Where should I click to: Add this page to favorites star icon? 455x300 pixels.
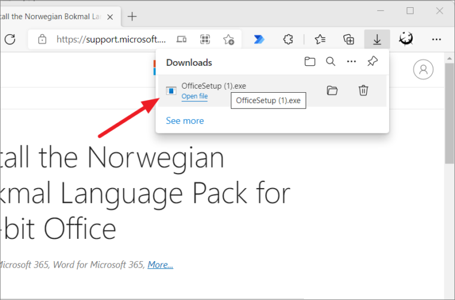coord(228,40)
